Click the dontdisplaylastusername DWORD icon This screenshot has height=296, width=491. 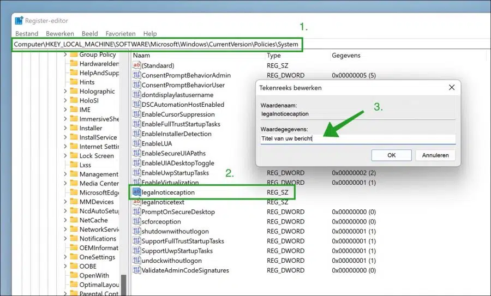coord(136,94)
